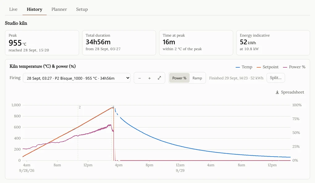Click the 9/28/26 date label on axis

click(27, 171)
